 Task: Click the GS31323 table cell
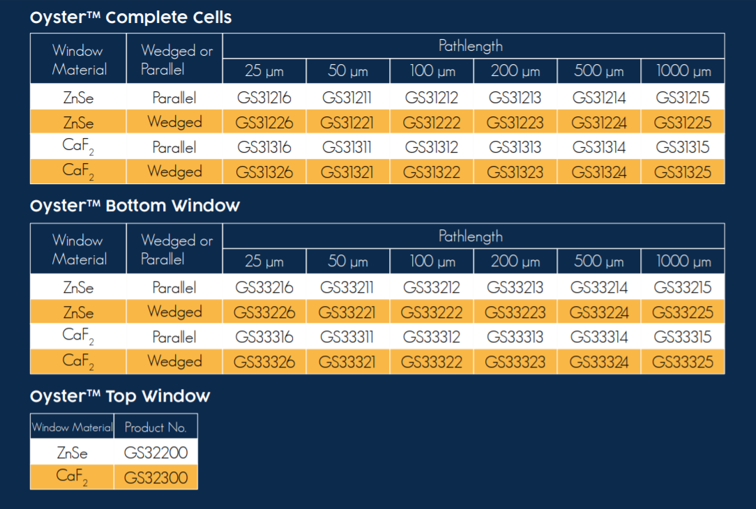[x=515, y=172]
